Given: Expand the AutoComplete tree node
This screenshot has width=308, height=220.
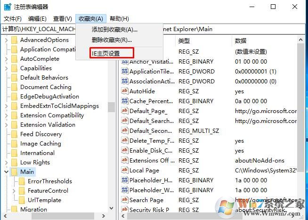Looking at the screenshot, I should (6, 59).
